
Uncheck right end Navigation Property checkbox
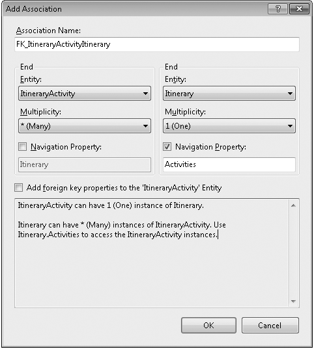point(167,147)
